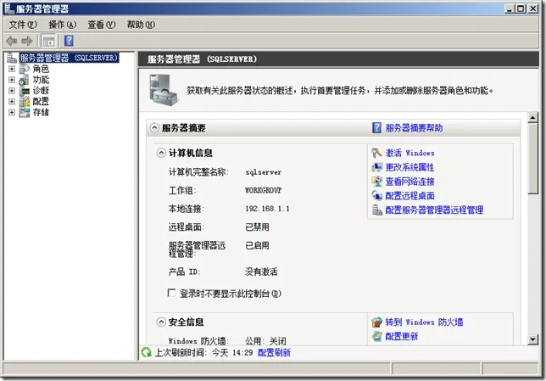Open the 查看网络连接 link

pos(409,182)
